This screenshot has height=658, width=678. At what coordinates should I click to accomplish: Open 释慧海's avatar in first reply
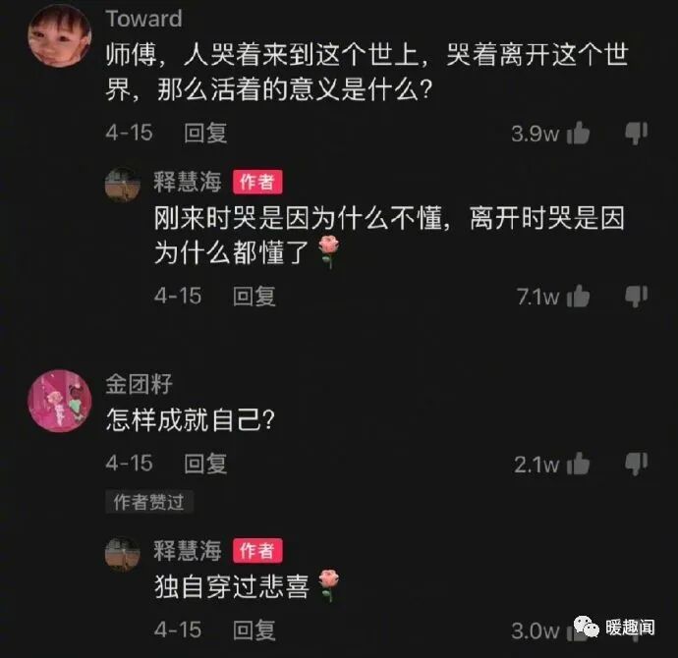point(123,185)
